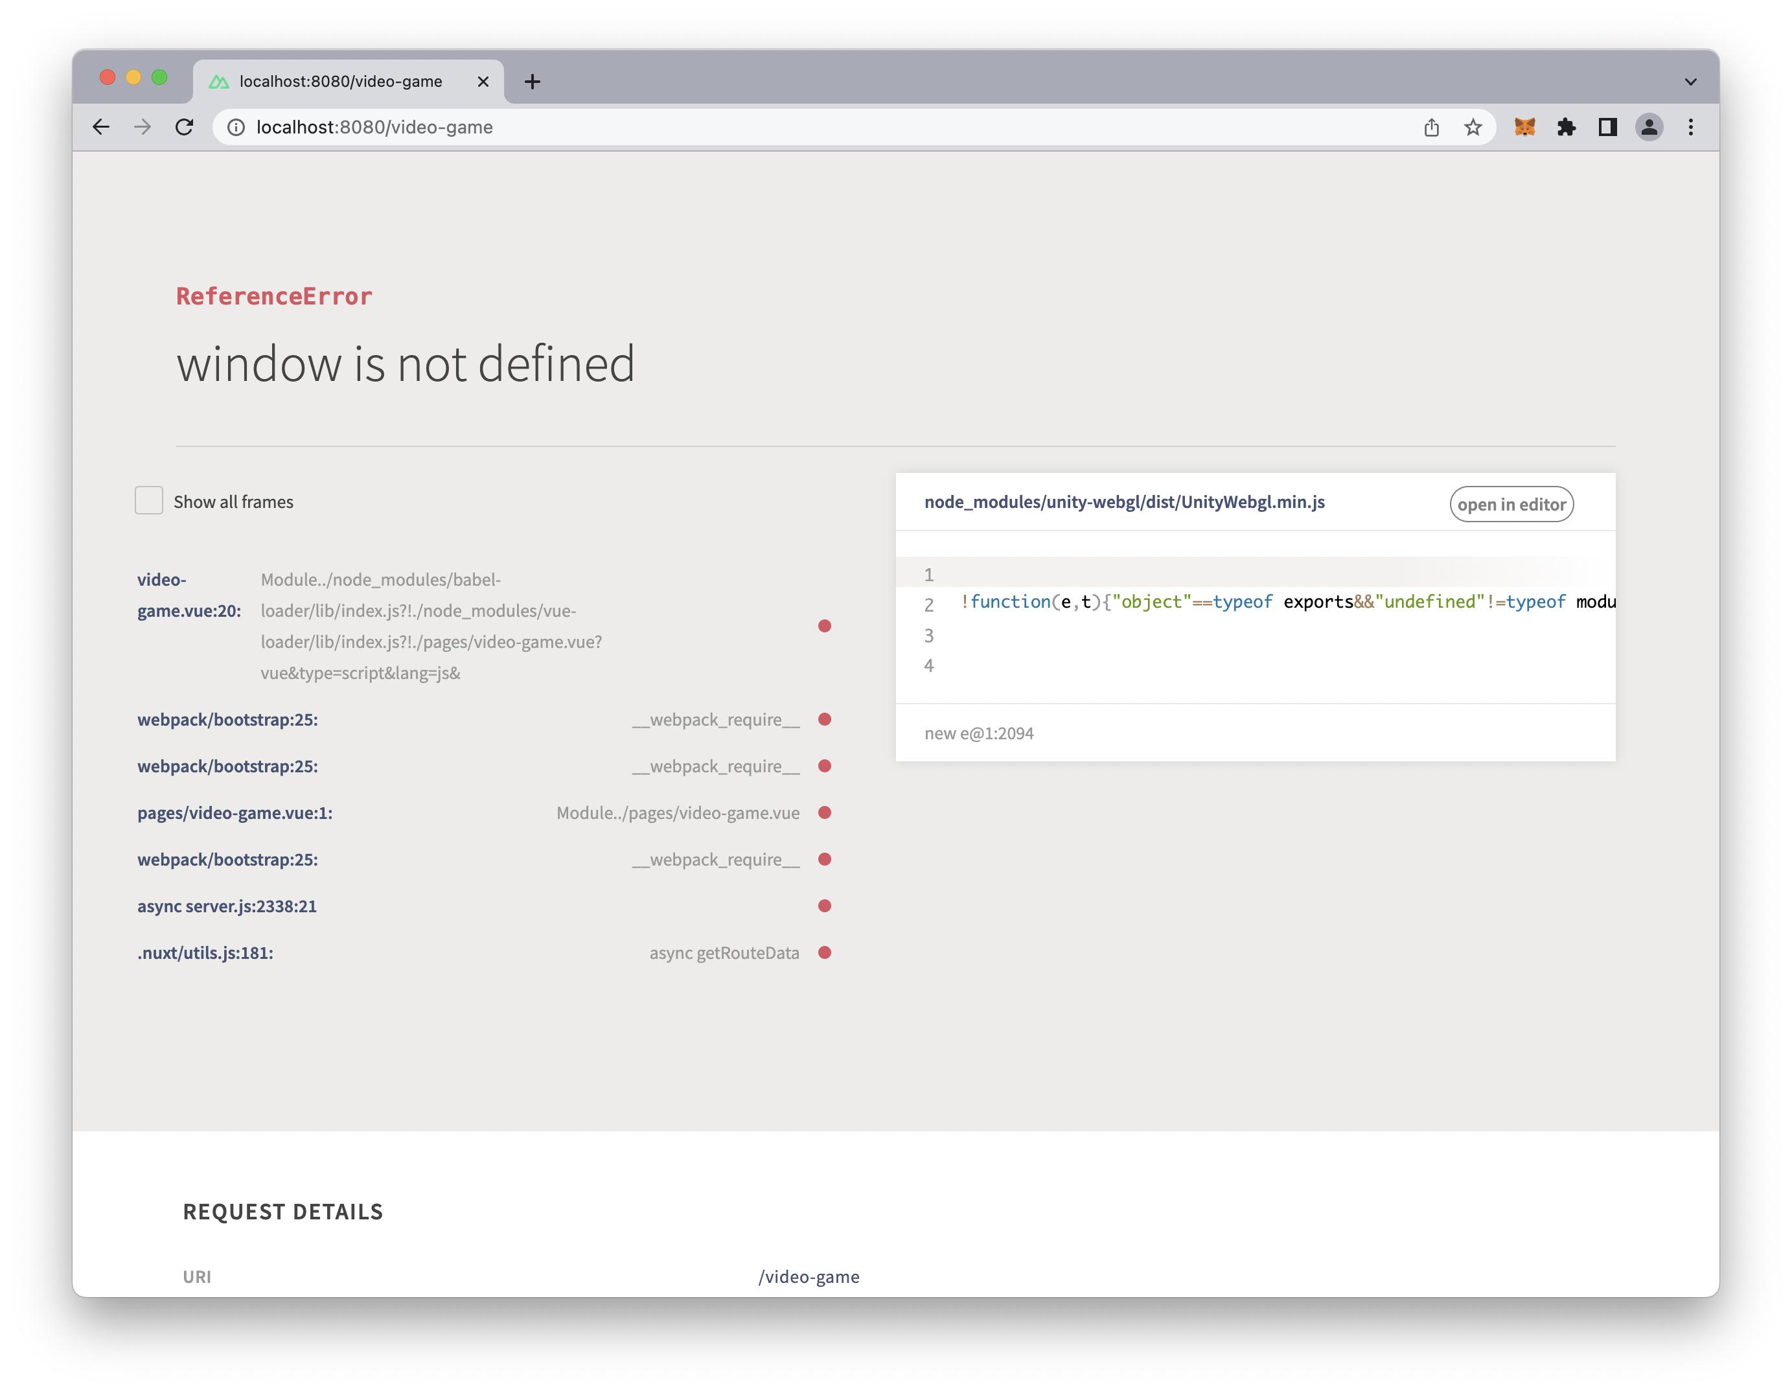Click the reload page icon

tap(185, 127)
